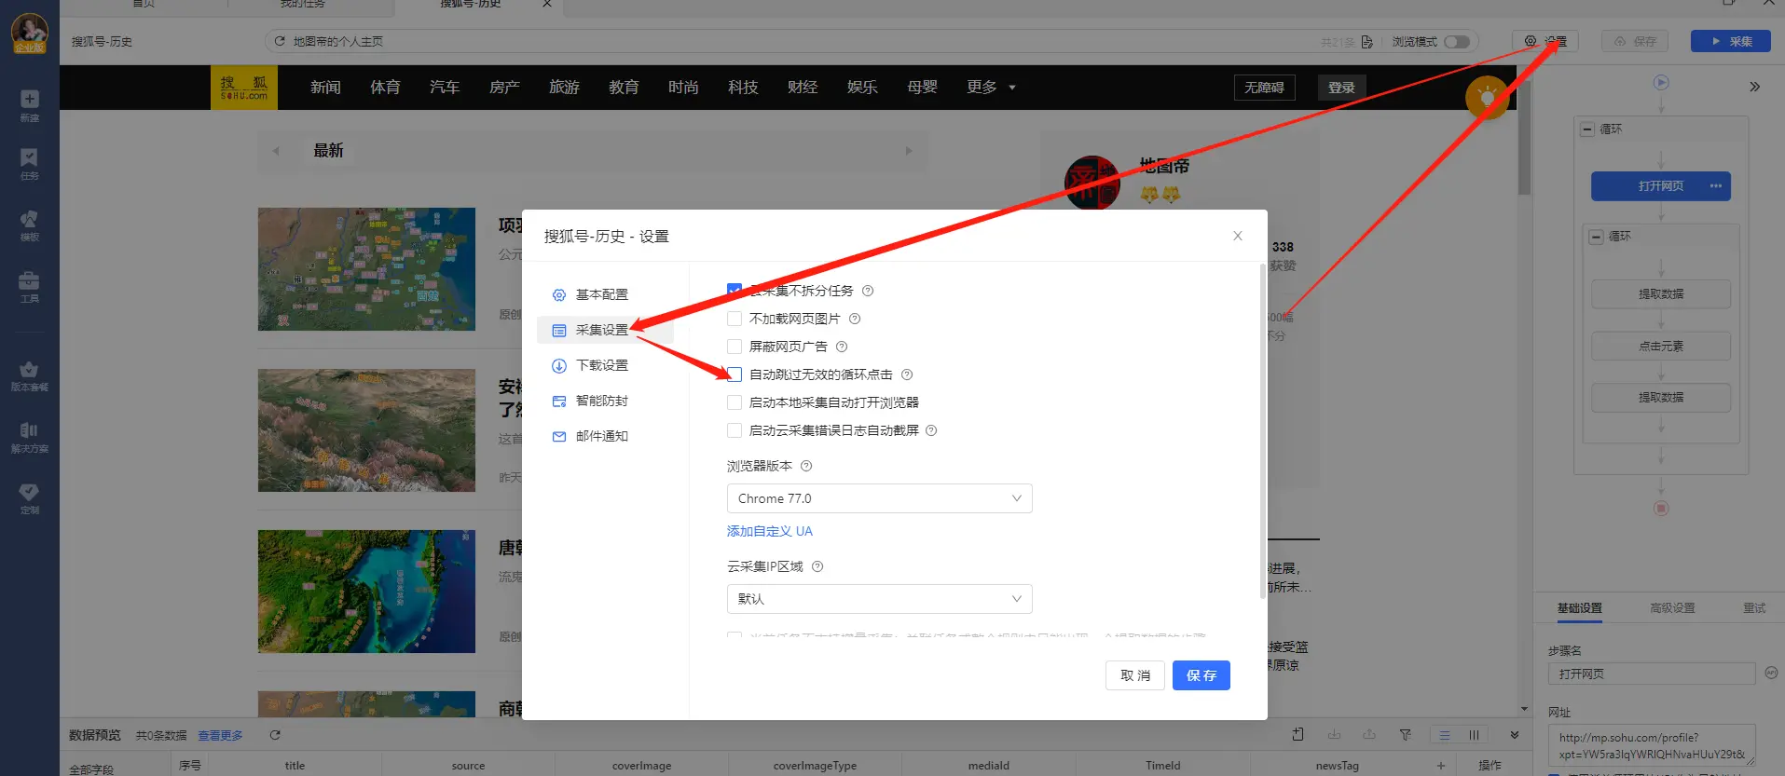Screen dimensions: 1785x776
Task: Click the orange lightbulb tip icon
Action: pyautogui.click(x=1488, y=97)
